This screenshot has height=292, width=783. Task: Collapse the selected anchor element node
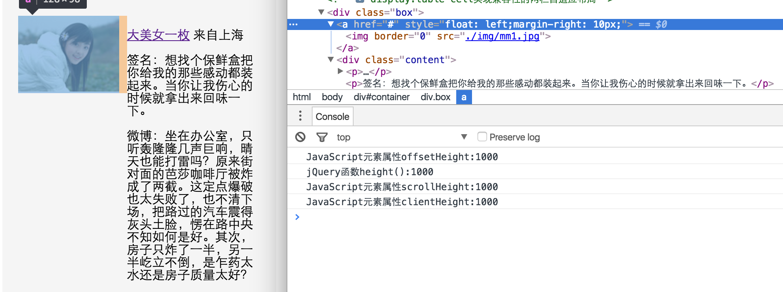(331, 24)
